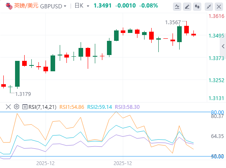Screen dimensions: 226x168
Task: Open the candlestick chart style icon
Action: tap(197, 7)
